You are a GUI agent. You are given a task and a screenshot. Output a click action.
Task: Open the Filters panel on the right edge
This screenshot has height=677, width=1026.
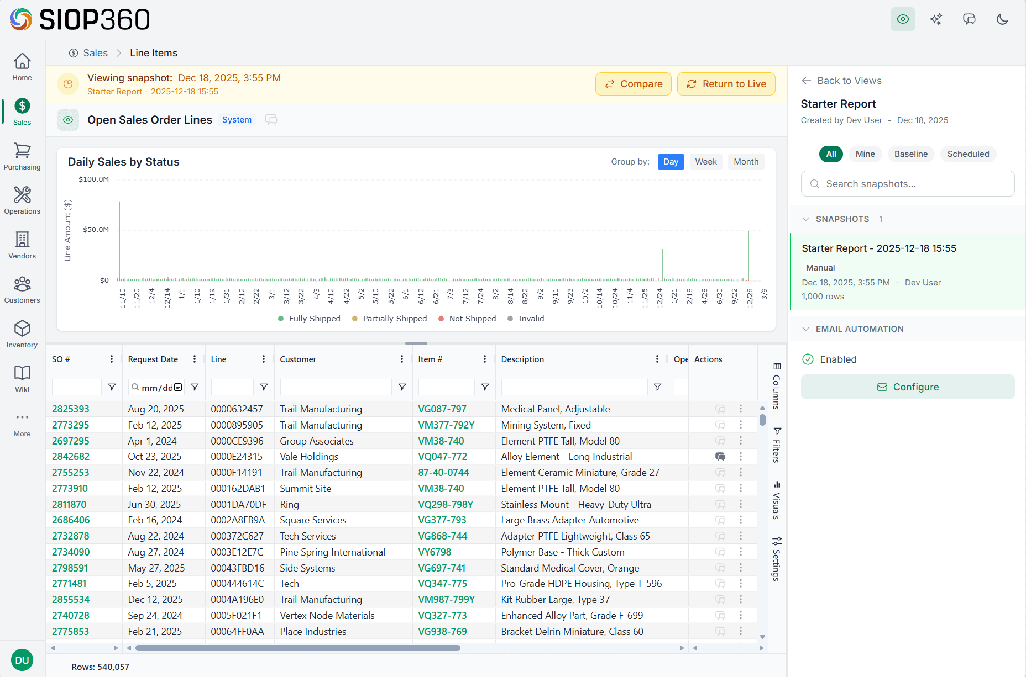click(777, 442)
